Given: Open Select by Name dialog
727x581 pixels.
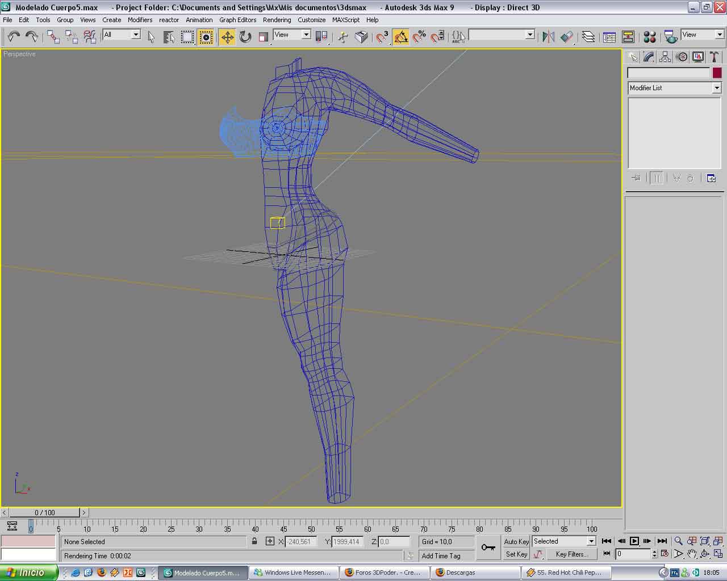Looking at the screenshot, I should [169, 37].
